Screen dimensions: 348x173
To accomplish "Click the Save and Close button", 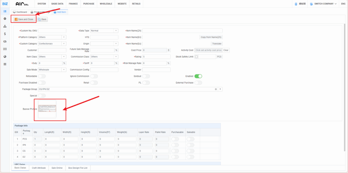I will [24, 19].
